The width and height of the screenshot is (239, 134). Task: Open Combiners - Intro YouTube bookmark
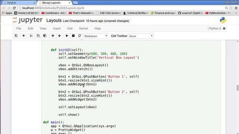click(x=54, y=13)
